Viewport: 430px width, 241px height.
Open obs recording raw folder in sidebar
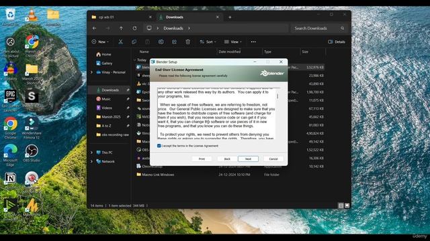click(112, 135)
